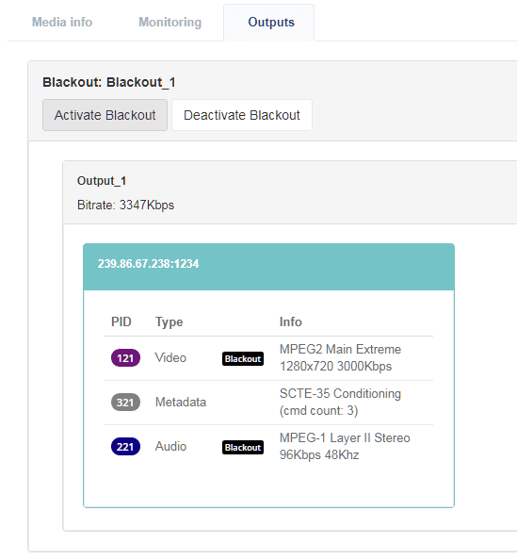
Task: Click the dark blue PID 221 badge
Action: [125, 447]
